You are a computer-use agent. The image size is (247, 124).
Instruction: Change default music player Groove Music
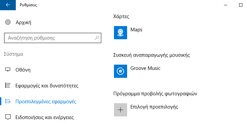[145, 68]
